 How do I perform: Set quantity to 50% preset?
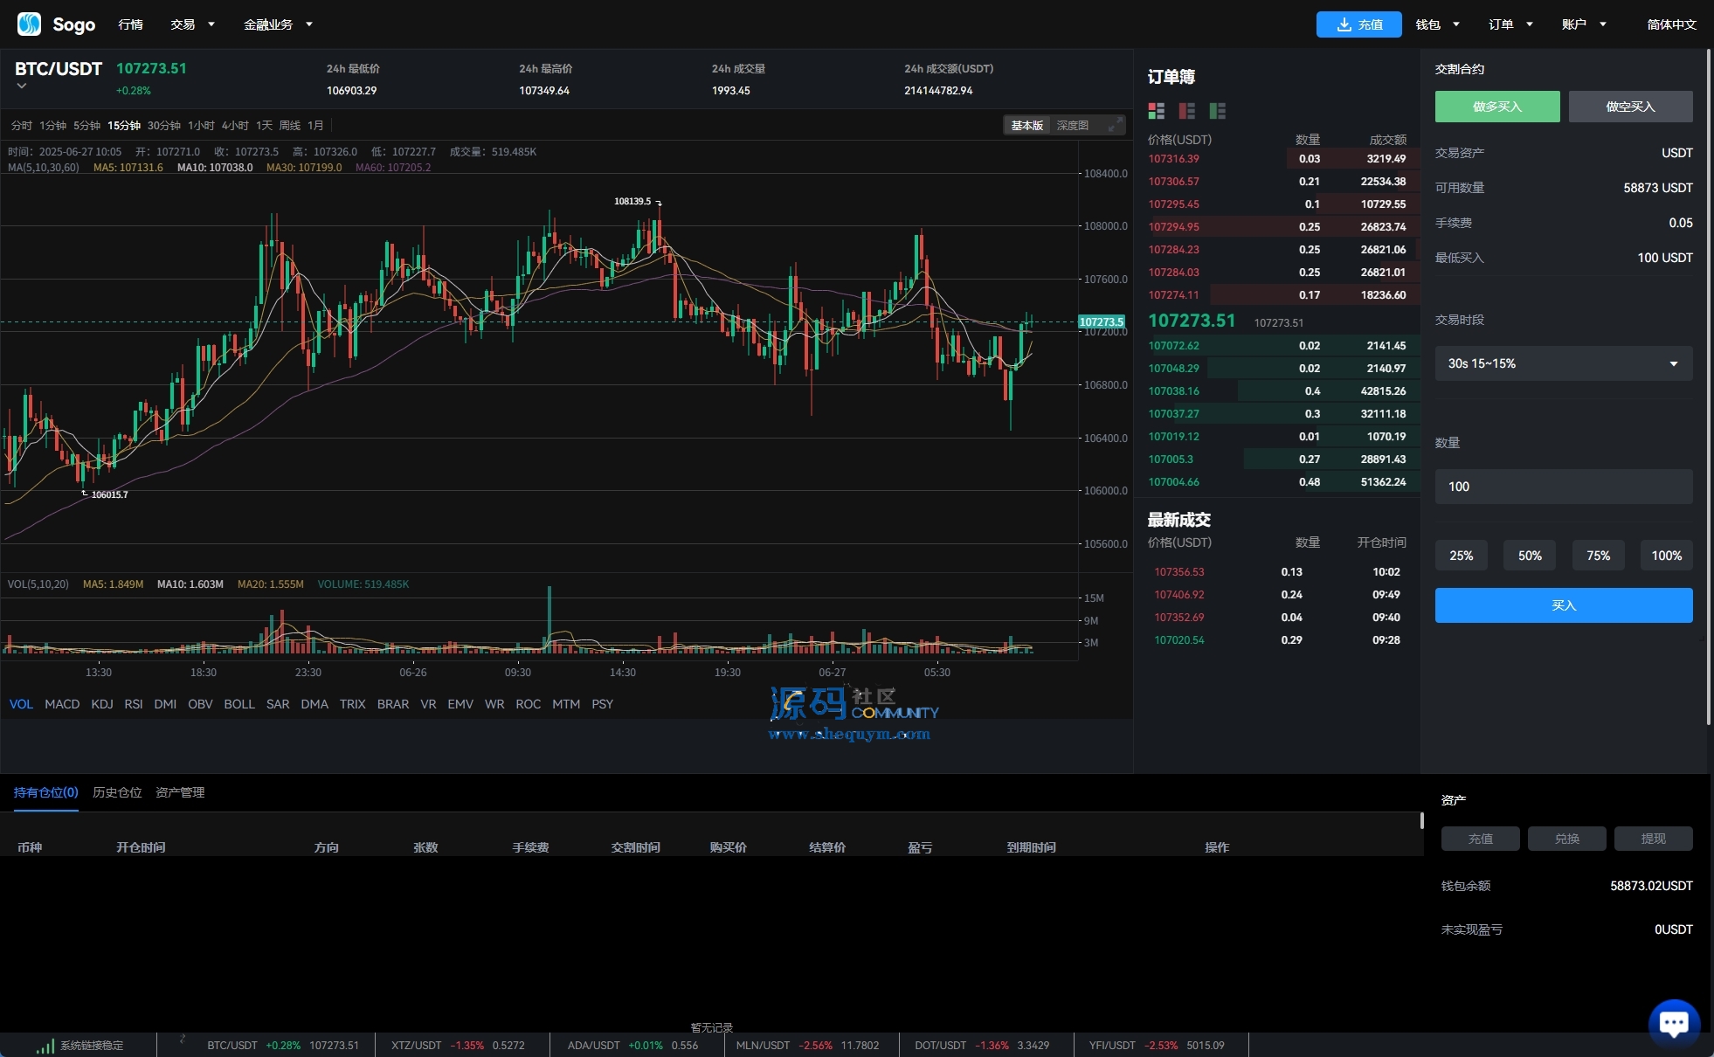pos(1529,556)
